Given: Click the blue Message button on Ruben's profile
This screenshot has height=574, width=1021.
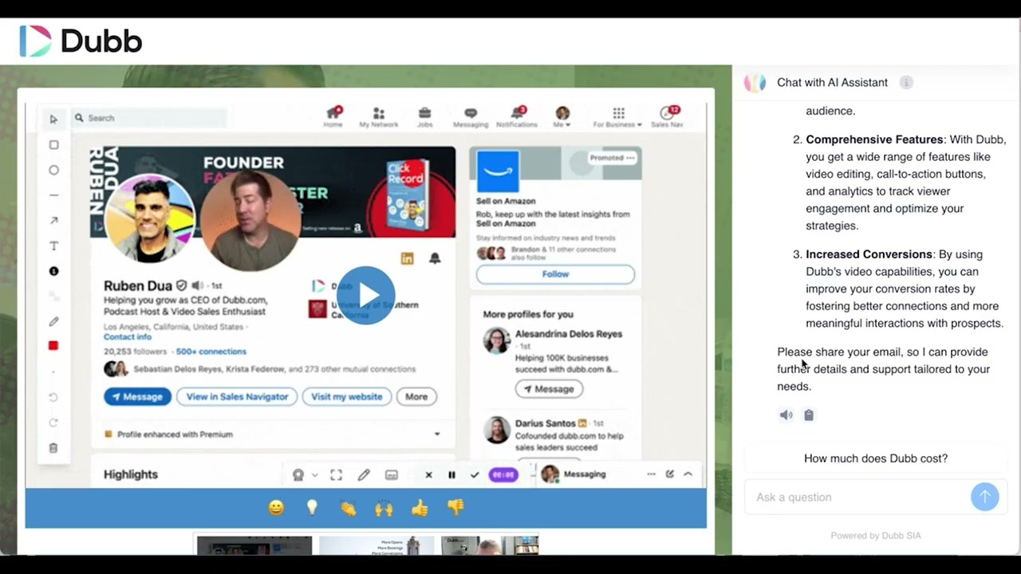Looking at the screenshot, I should [x=137, y=396].
